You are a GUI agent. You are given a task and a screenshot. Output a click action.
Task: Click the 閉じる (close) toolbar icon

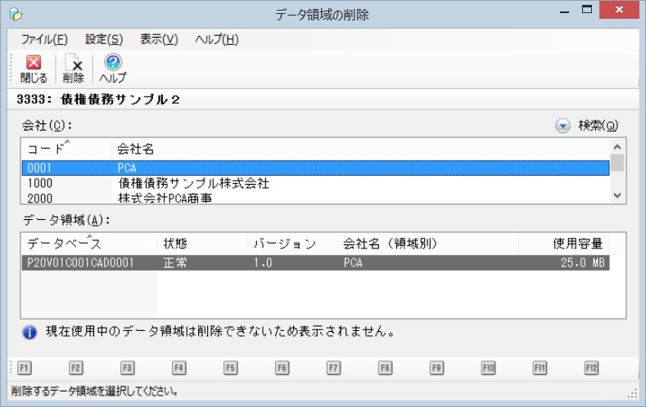click(x=34, y=69)
